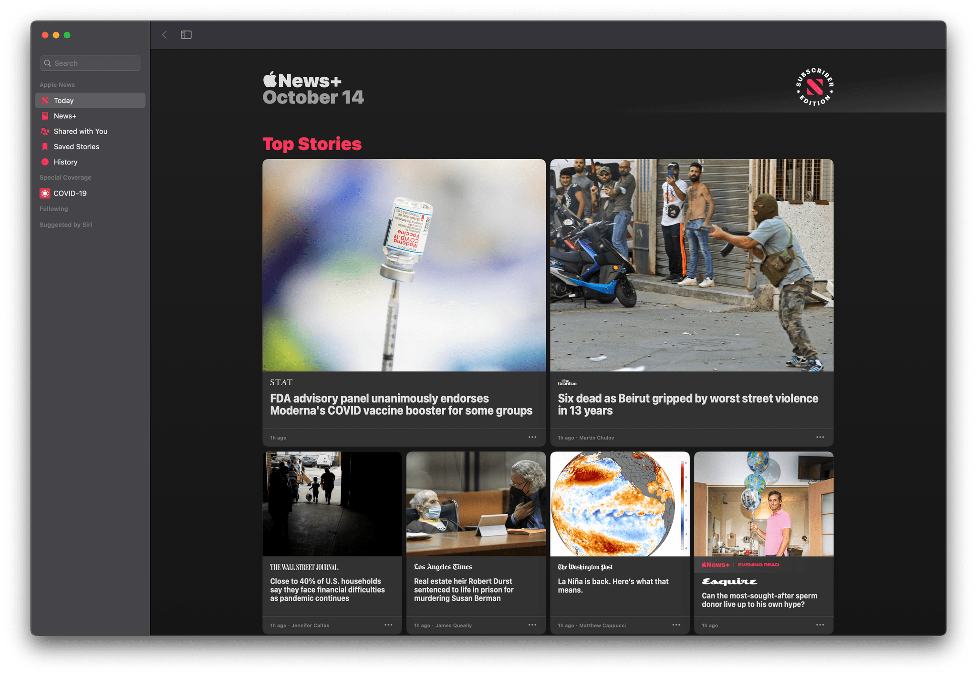Click the News+ sidebar icon
This screenshot has width=977, height=676.
click(45, 116)
